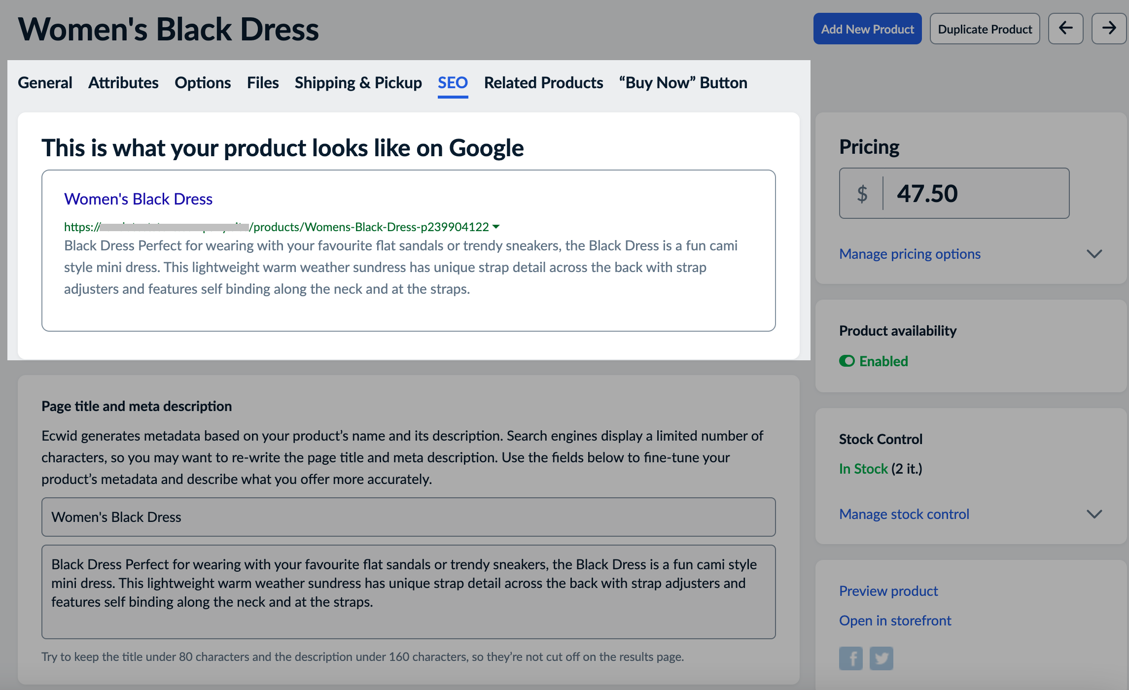Expand the Manage stock control section
The image size is (1129, 690).
coord(903,514)
